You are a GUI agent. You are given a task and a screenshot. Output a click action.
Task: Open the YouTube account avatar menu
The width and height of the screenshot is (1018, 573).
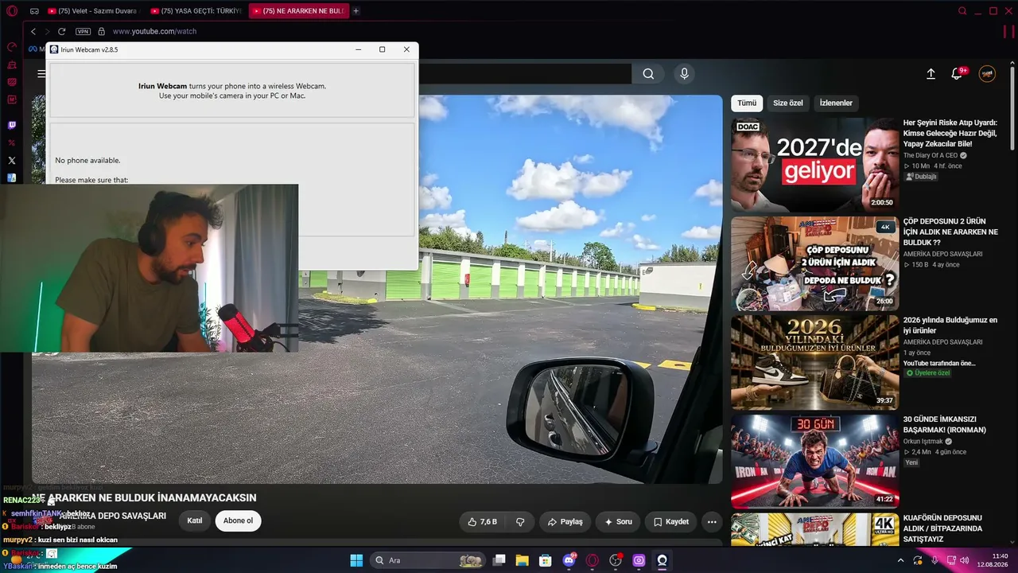[x=987, y=74]
